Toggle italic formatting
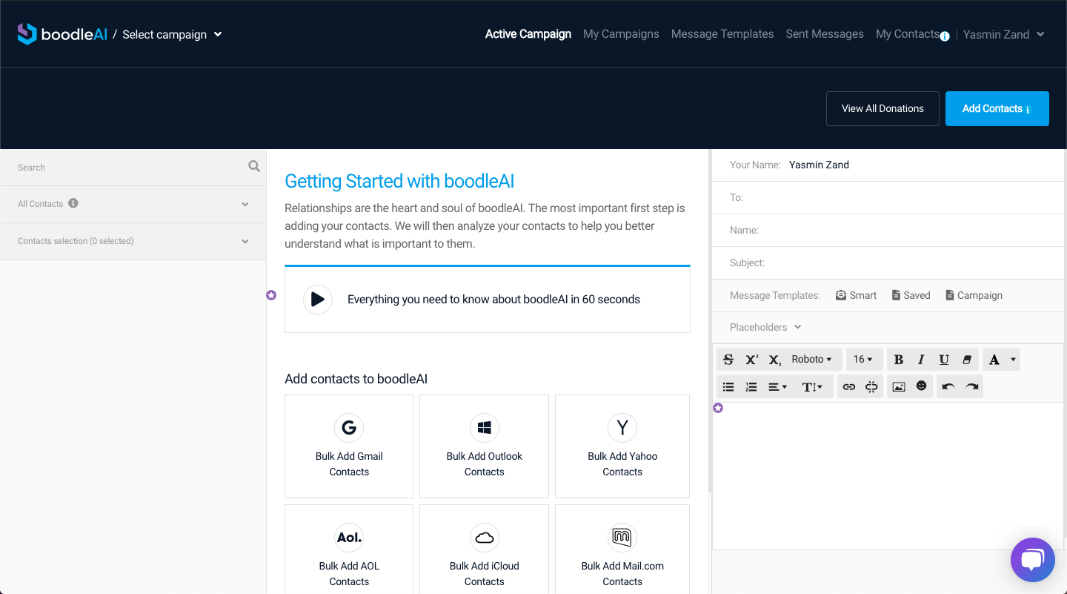The image size is (1067, 594). [x=921, y=360]
